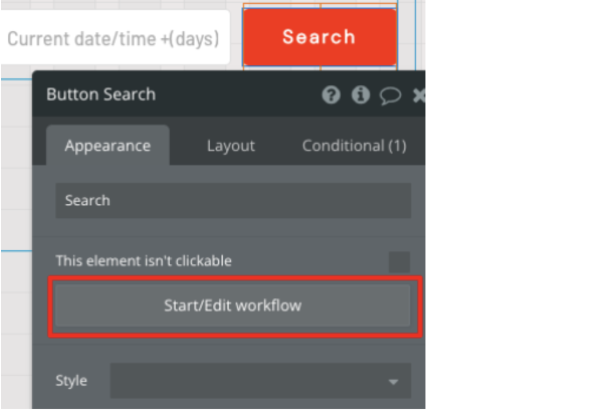Screen dimensions: 594x411
Task: Click empty canvas left of the property panel
Action: (16, 177)
